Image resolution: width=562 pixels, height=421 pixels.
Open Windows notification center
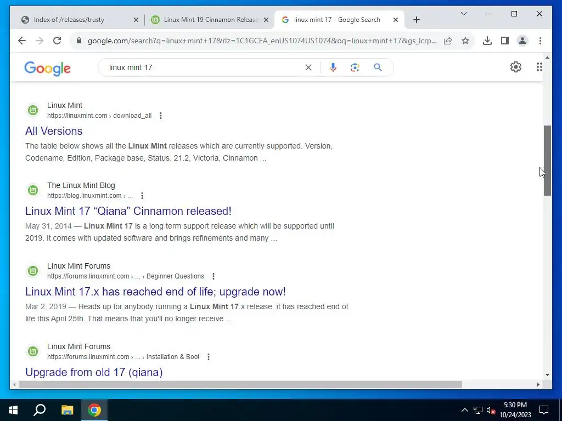pyautogui.click(x=544, y=410)
